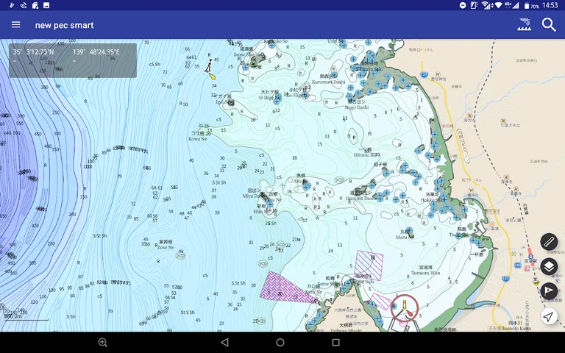This screenshot has width=565, height=353.
Task: Tap the large magenta hatched restricted area
Action: pyautogui.click(x=286, y=286)
